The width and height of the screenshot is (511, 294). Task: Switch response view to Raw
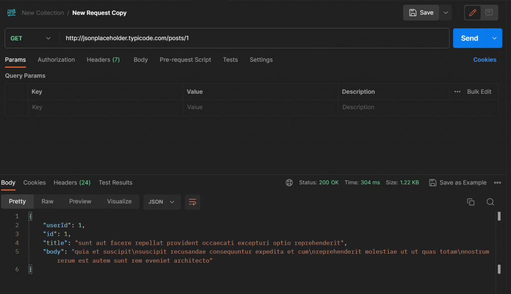tap(47, 201)
